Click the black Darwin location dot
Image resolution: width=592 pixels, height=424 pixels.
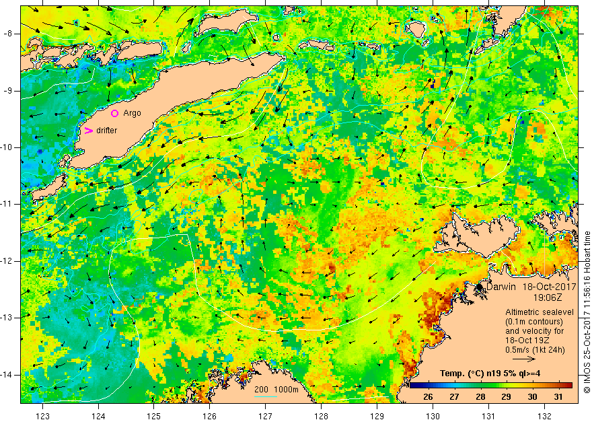tap(480, 287)
